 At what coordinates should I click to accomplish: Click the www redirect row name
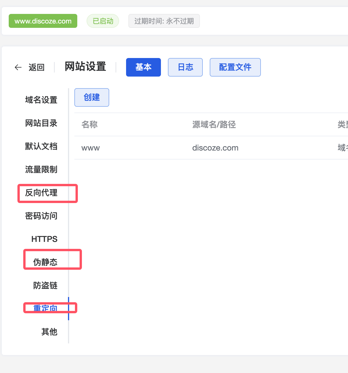(91, 148)
